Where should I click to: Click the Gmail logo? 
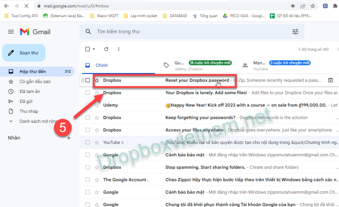tap(35, 32)
